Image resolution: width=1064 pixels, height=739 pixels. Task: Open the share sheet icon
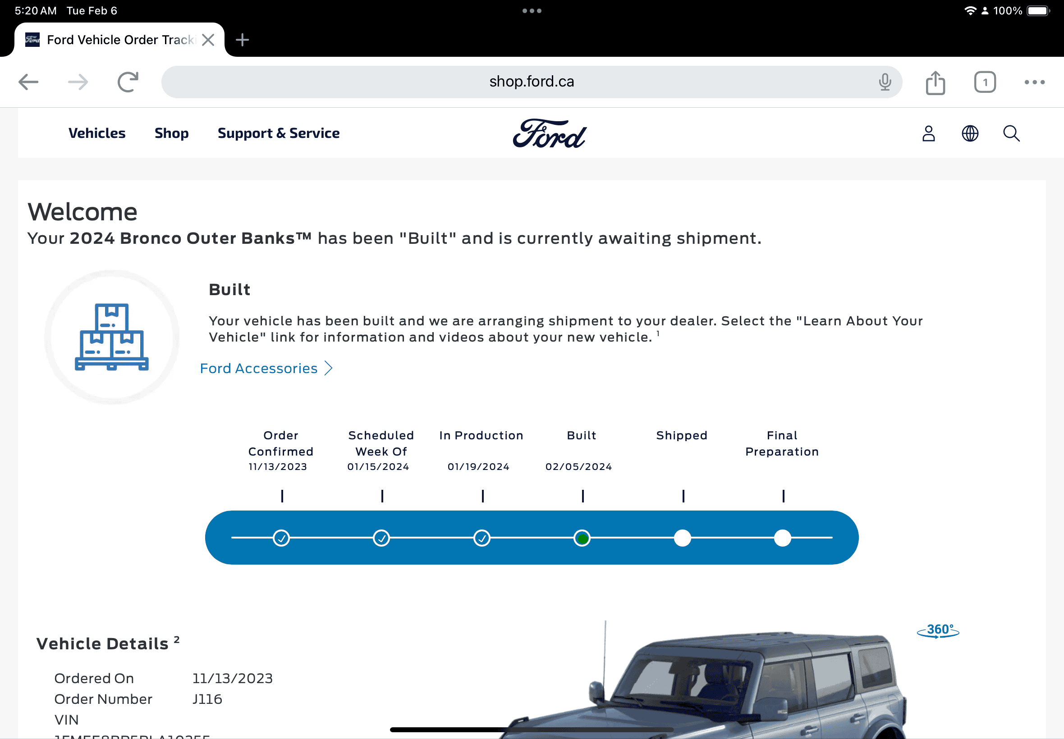point(935,82)
